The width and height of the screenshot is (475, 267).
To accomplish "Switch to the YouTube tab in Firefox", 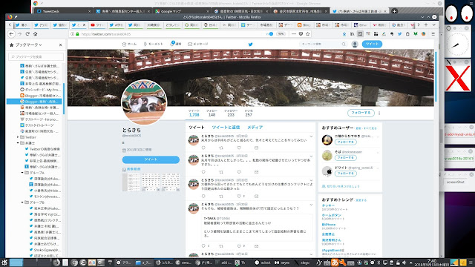I will (x=97, y=24).
